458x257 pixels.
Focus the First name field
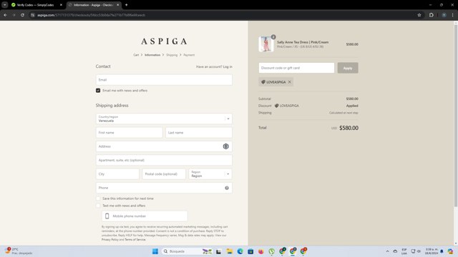point(129,133)
